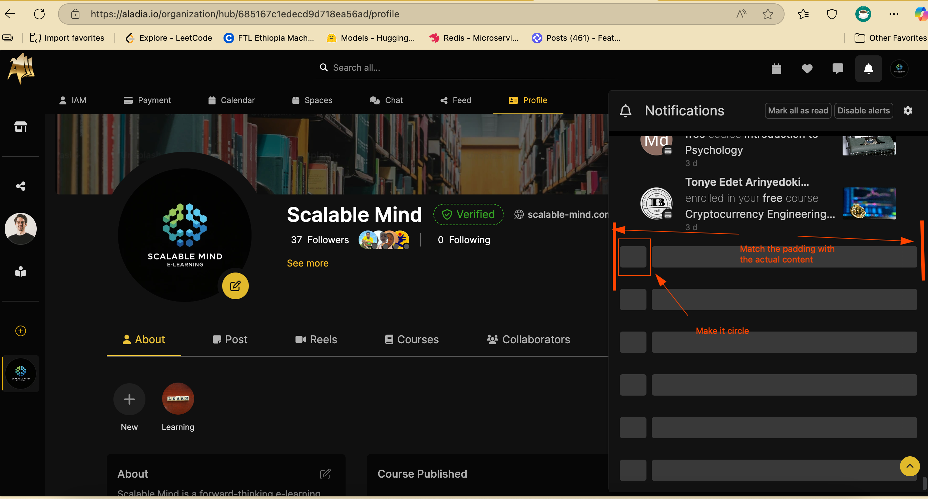Open the Learning highlight thumbnail

[x=178, y=399]
